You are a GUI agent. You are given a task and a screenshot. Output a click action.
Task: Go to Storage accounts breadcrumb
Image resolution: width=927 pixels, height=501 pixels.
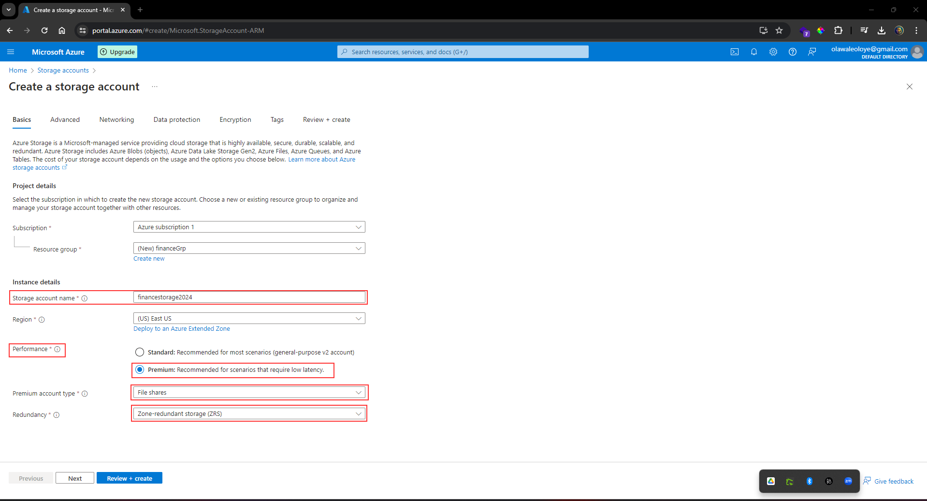[x=63, y=70]
